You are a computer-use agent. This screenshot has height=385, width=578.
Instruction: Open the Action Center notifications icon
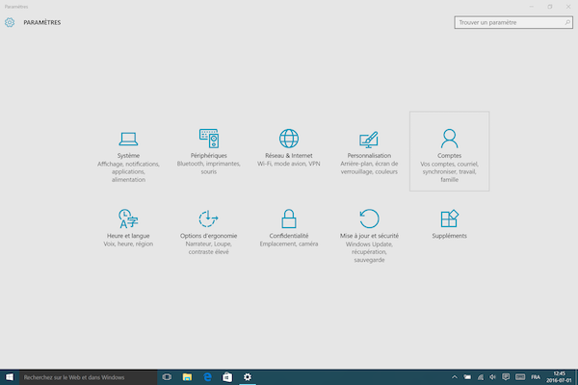point(506,377)
